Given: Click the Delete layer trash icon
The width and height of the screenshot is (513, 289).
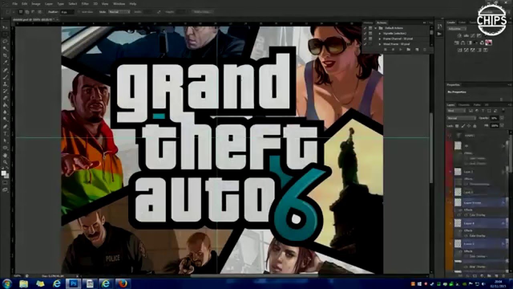Looking at the screenshot, I should click(x=504, y=276).
